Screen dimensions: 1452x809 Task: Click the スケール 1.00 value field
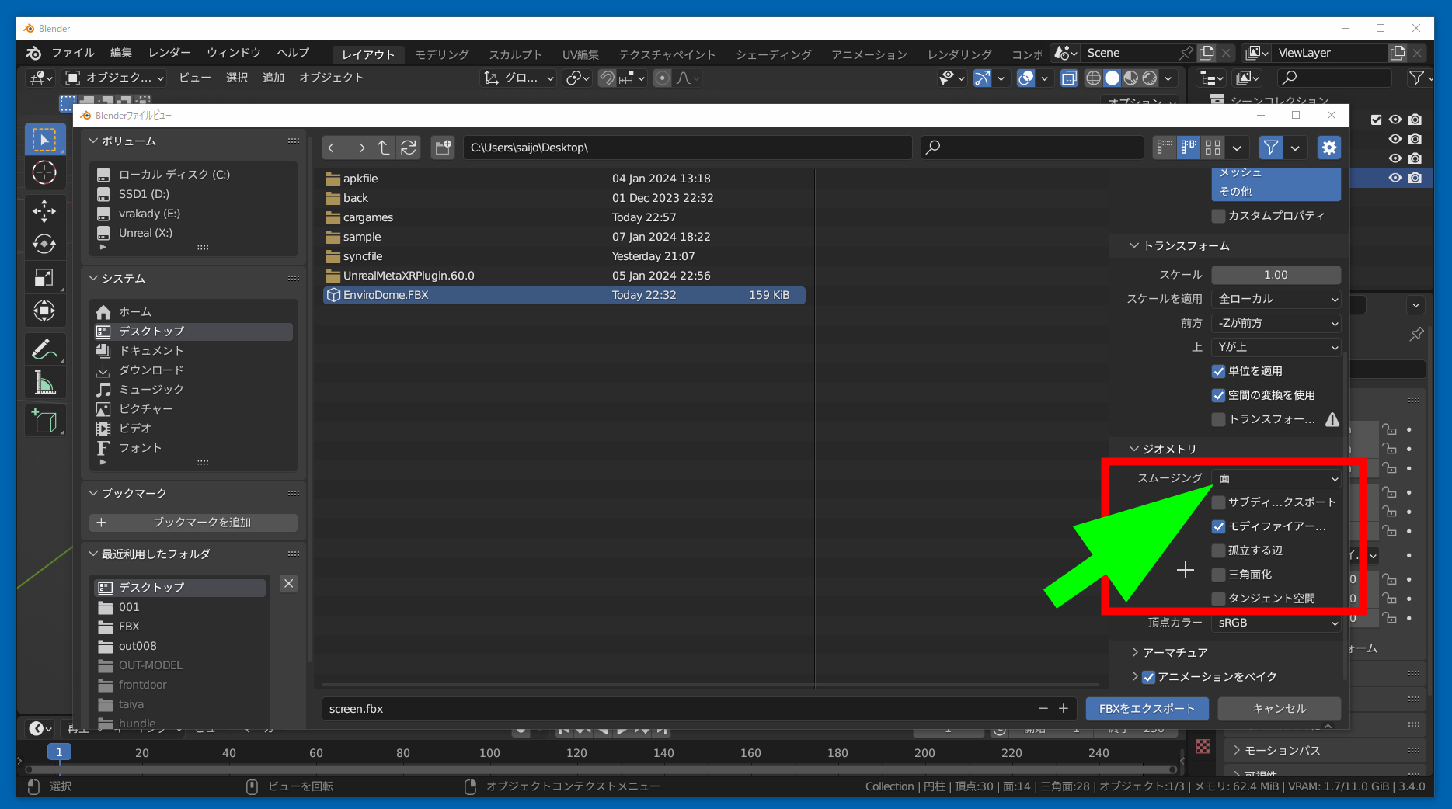(x=1276, y=275)
